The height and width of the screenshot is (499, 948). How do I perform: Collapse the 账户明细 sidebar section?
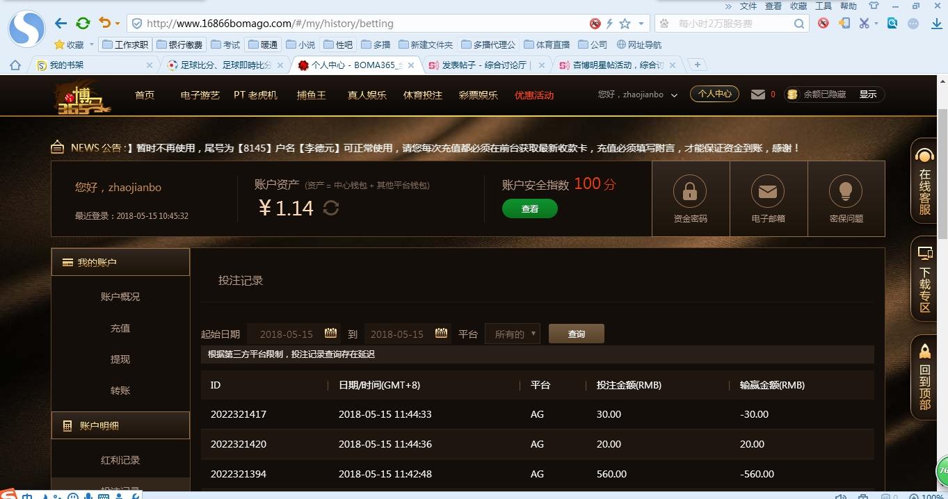pos(120,425)
